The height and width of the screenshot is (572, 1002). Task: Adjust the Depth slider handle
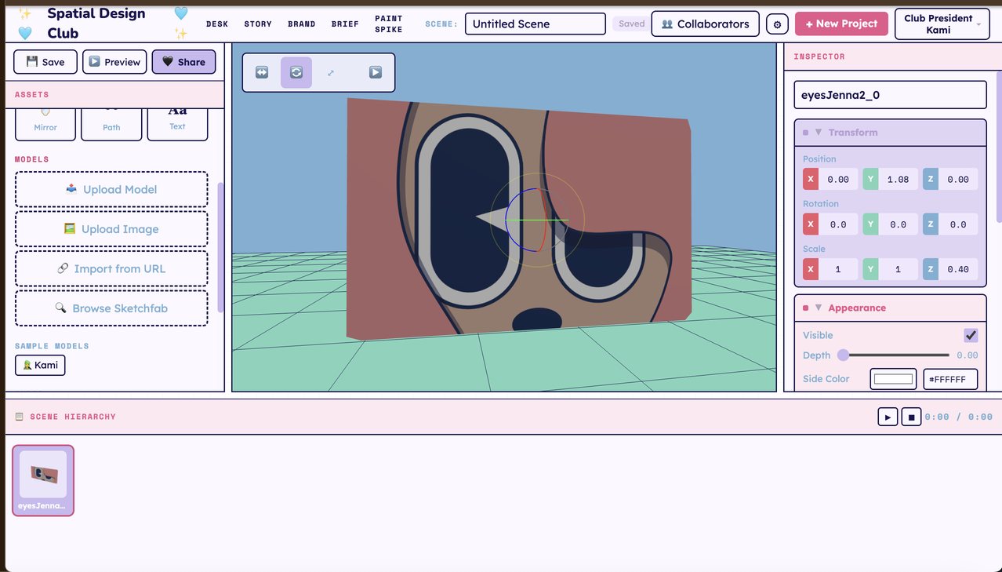pos(844,355)
